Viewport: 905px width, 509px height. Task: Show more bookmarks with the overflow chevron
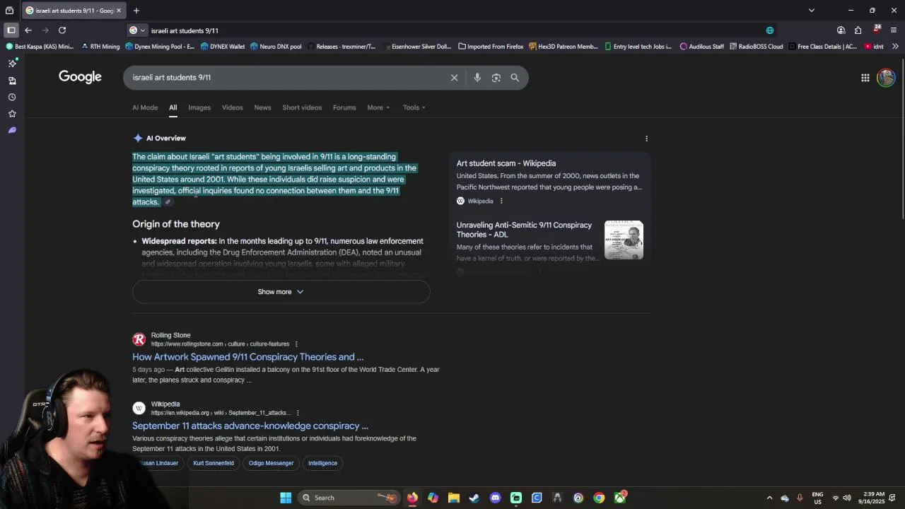tap(895, 47)
